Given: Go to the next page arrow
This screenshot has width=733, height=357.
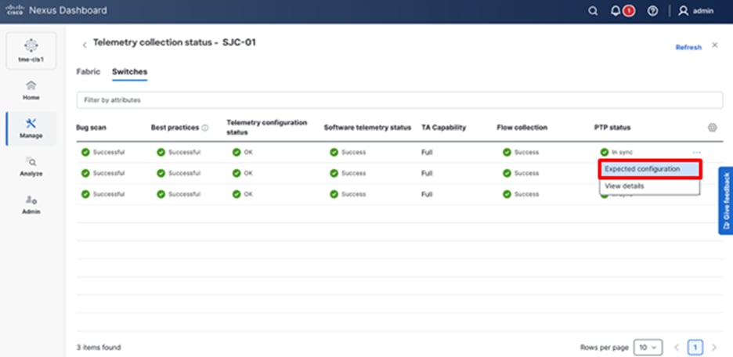Looking at the screenshot, I should click(x=714, y=347).
